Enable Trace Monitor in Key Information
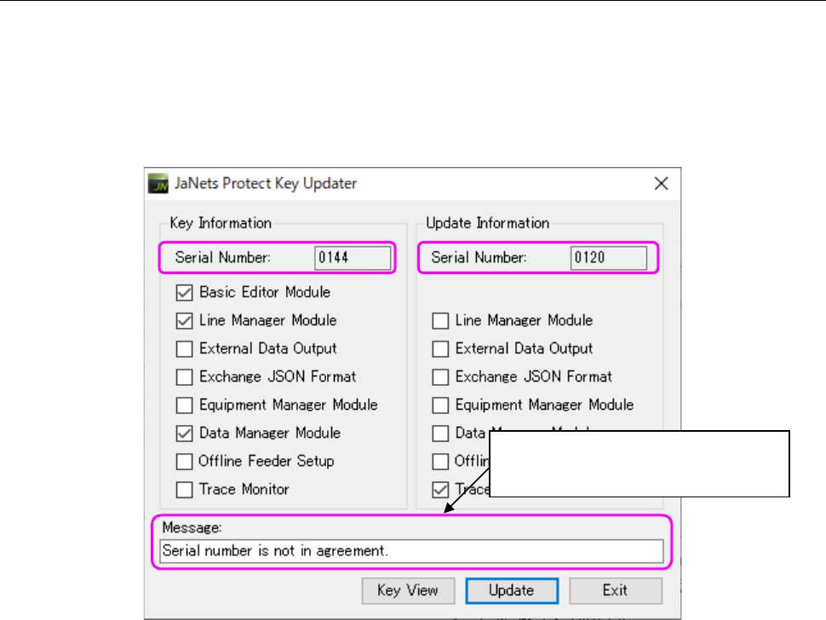The height and width of the screenshot is (620, 826). pos(184,490)
